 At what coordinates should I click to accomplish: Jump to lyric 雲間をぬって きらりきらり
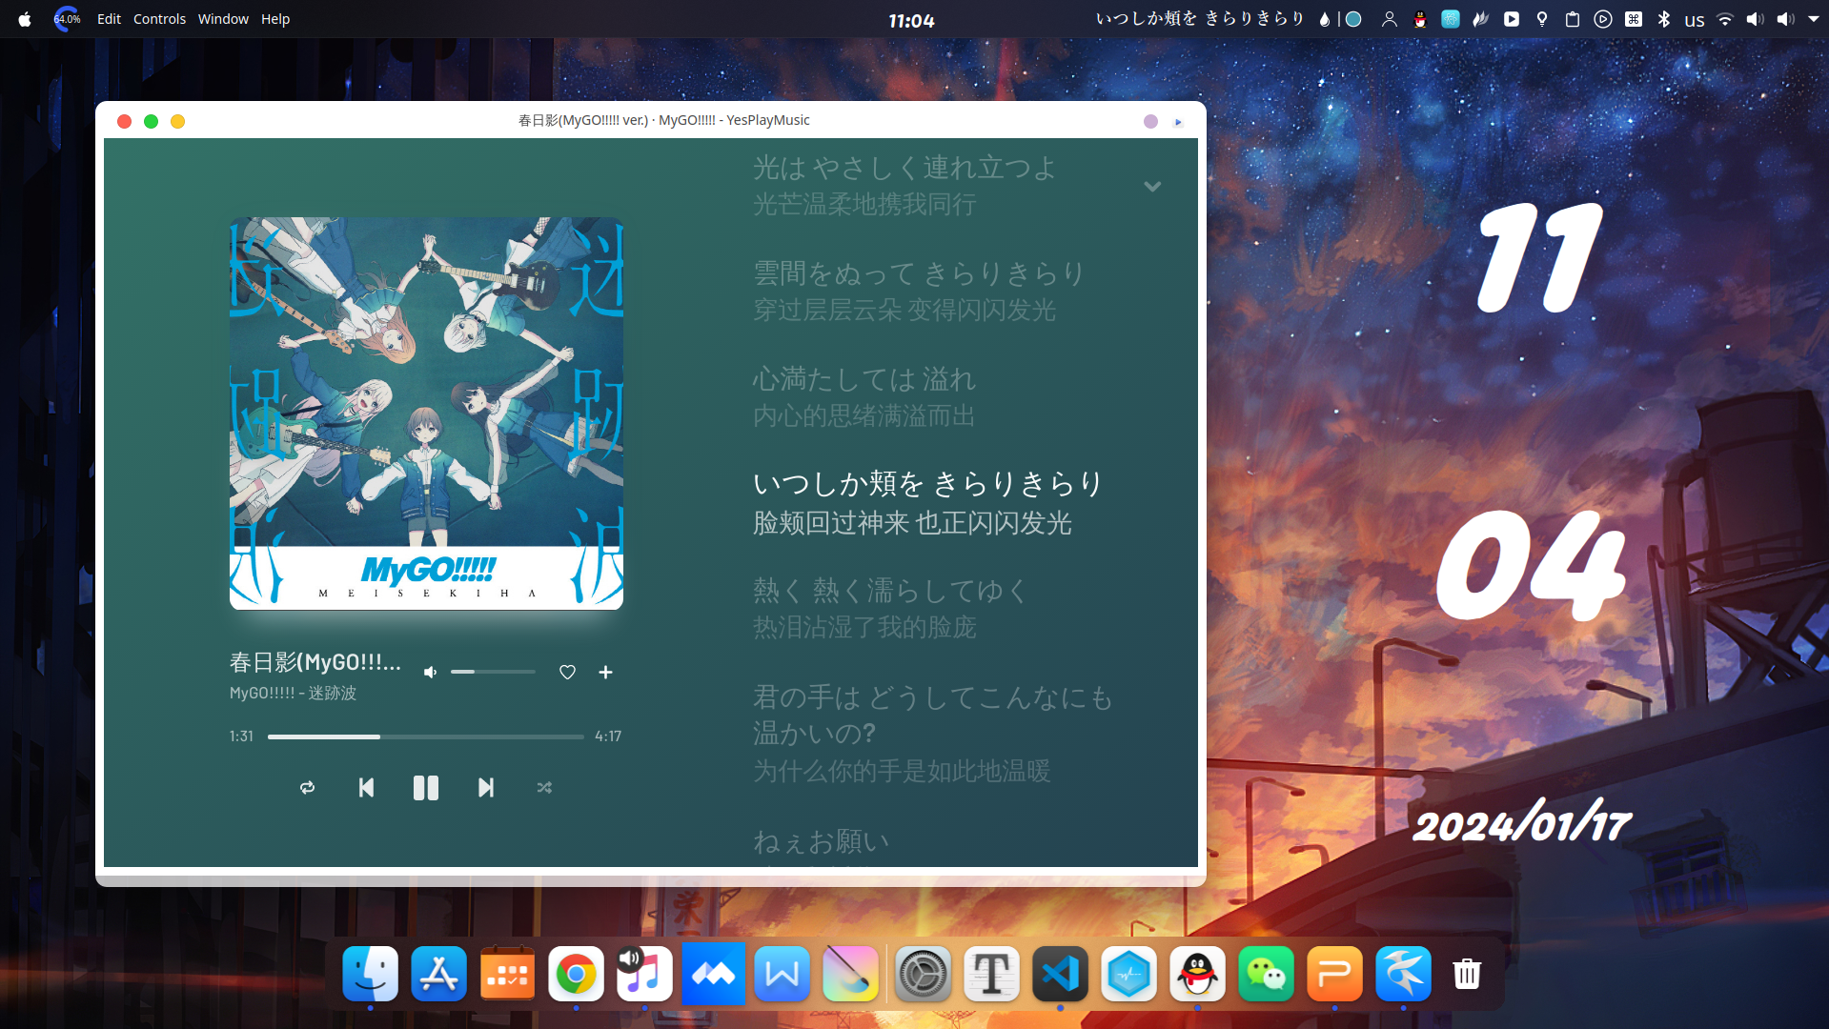coord(919,273)
